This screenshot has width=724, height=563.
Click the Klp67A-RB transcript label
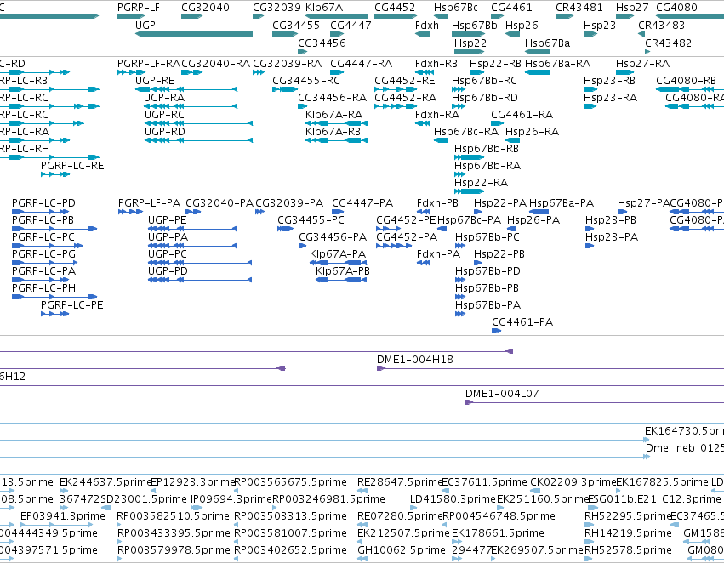[x=333, y=132]
